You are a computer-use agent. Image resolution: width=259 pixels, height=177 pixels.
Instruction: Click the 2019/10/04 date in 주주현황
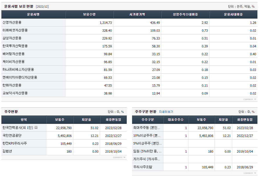pyautogui.click(x=113, y=152)
